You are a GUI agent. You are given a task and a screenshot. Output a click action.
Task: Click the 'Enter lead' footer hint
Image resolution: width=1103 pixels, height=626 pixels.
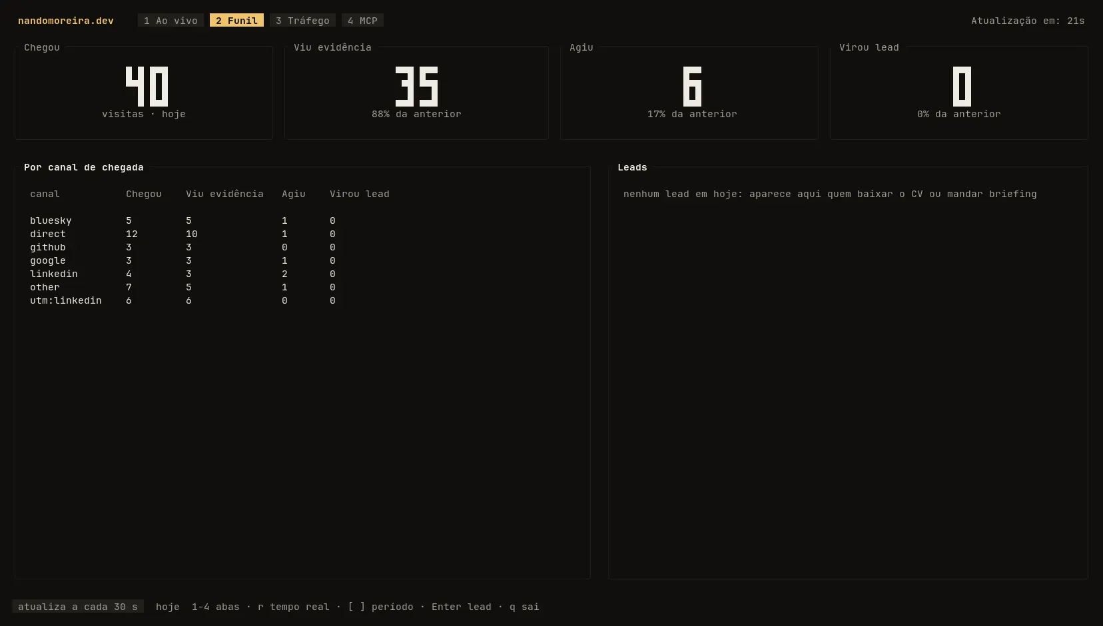pyautogui.click(x=462, y=607)
